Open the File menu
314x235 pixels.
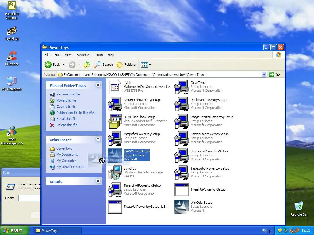(x=47, y=55)
